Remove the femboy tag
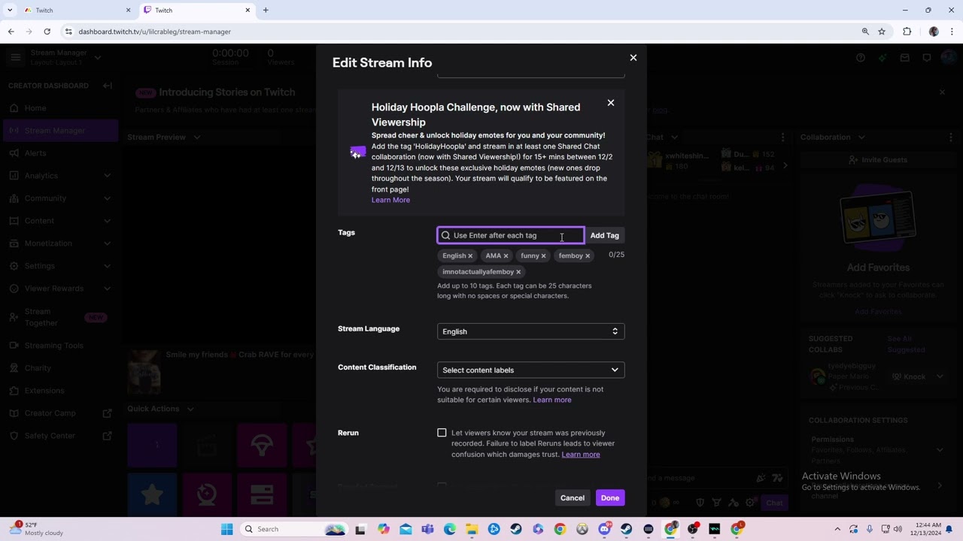Viewport: 963px width, 541px height. (588, 256)
